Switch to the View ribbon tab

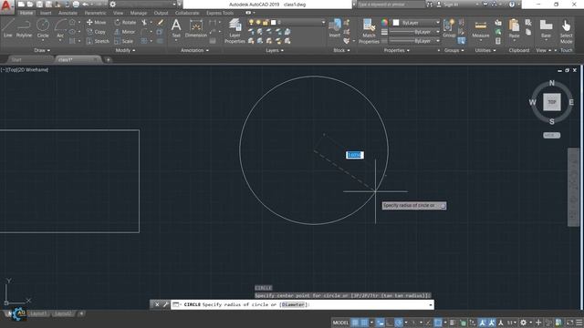[118, 13]
